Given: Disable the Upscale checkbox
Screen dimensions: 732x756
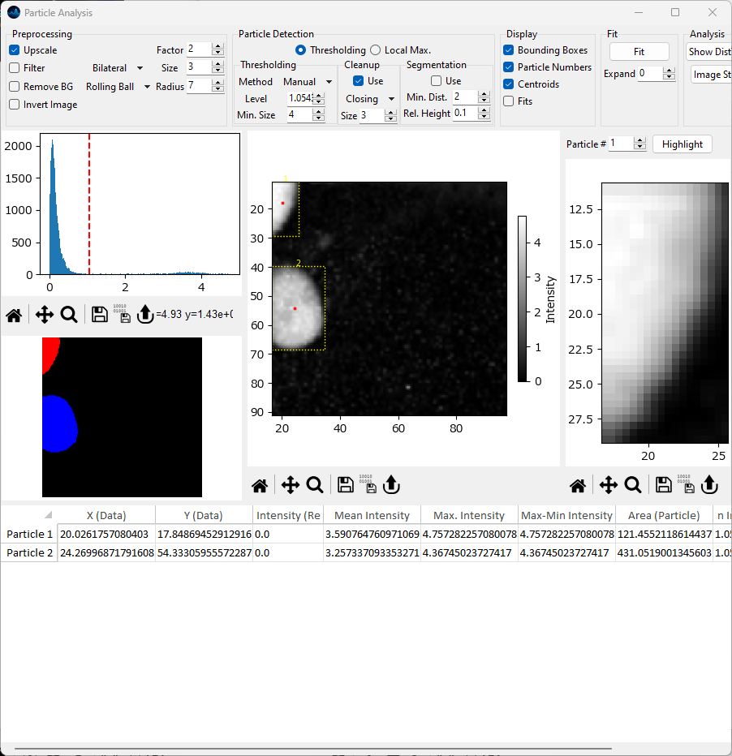Looking at the screenshot, I should (x=15, y=50).
